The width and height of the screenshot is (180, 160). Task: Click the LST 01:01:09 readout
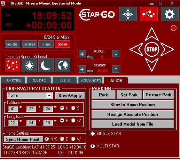point(71,152)
